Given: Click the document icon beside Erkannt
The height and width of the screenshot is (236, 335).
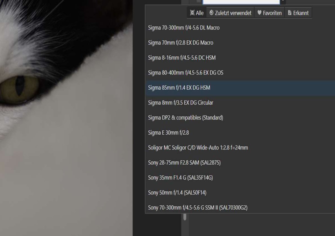Looking at the screenshot, I should tap(289, 13).
